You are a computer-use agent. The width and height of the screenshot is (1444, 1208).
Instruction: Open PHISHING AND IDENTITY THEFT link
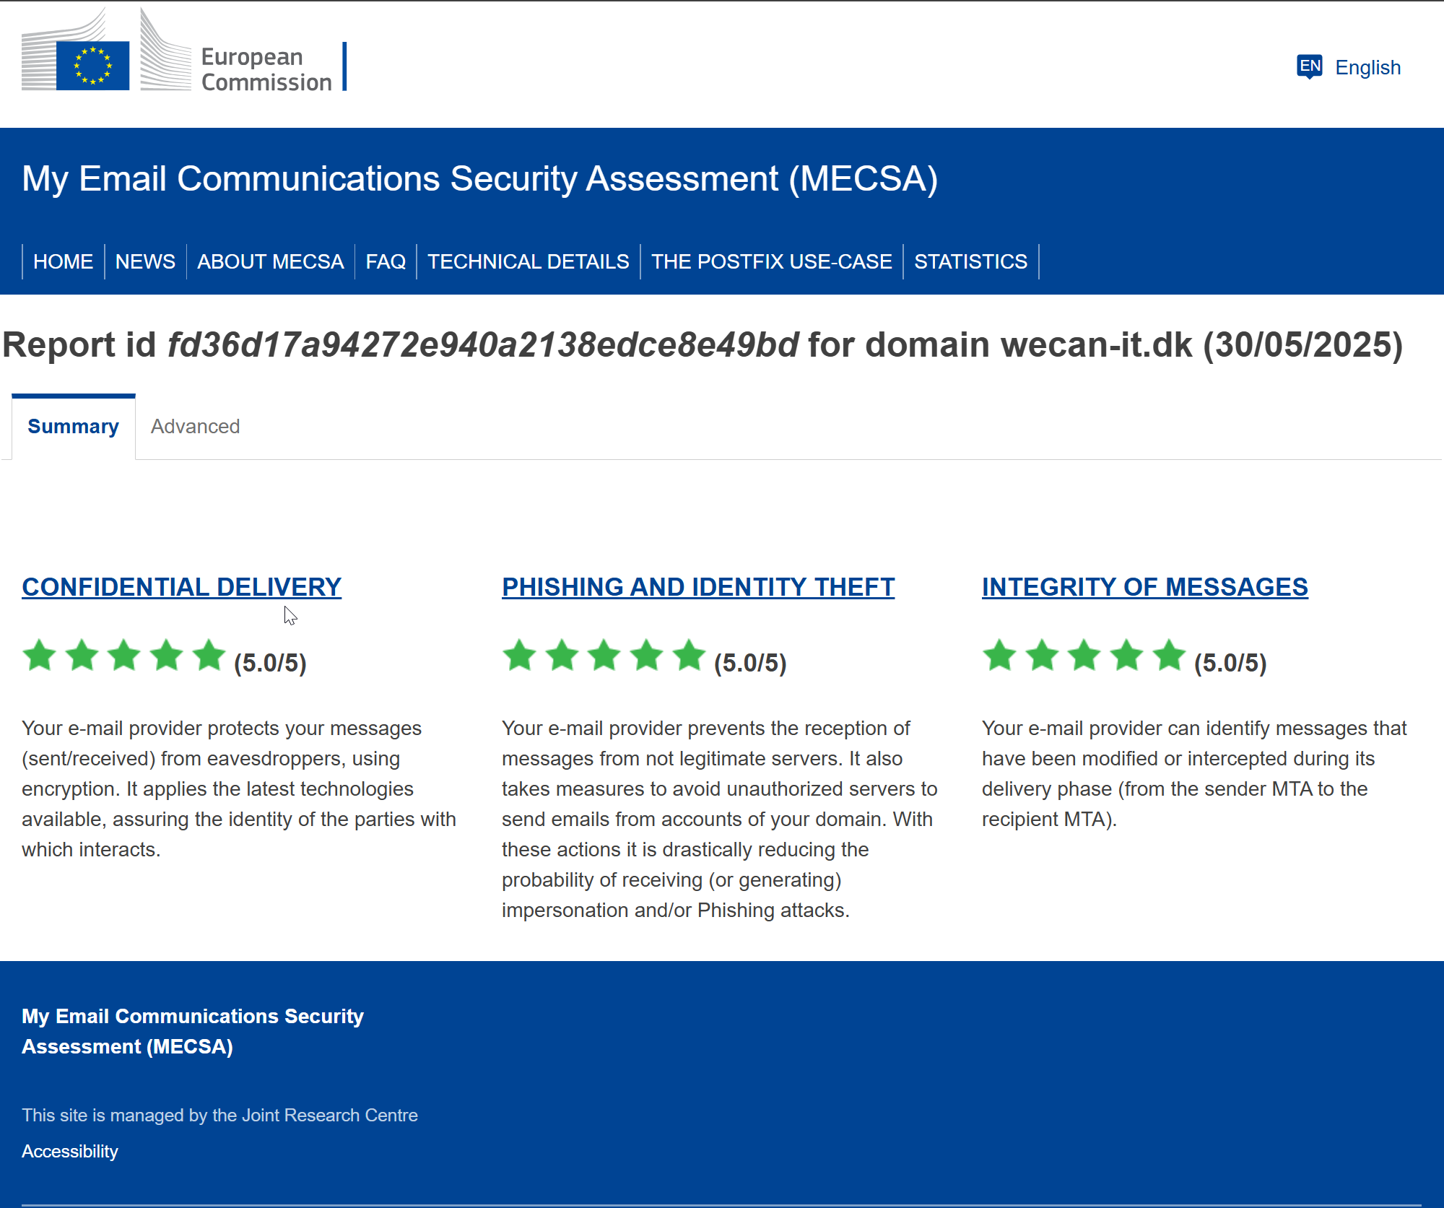(x=698, y=587)
